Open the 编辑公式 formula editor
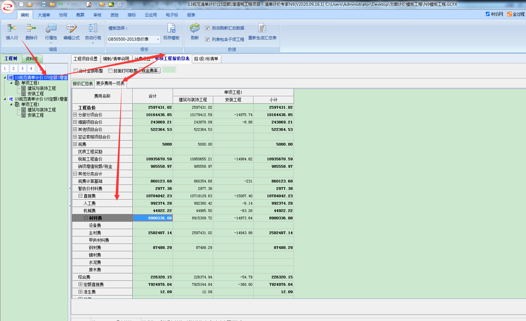The height and width of the screenshot is (321, 526). 72,32
